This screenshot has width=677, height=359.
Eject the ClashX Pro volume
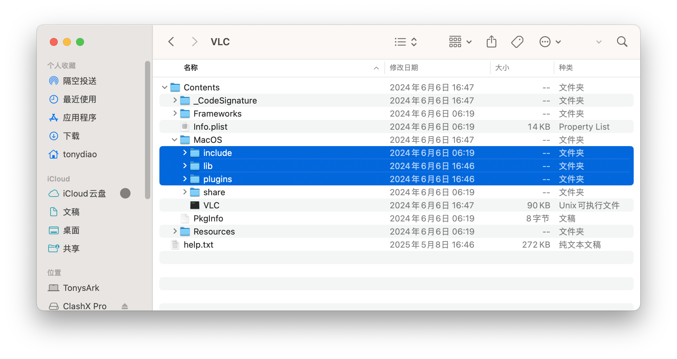point(125,306)
